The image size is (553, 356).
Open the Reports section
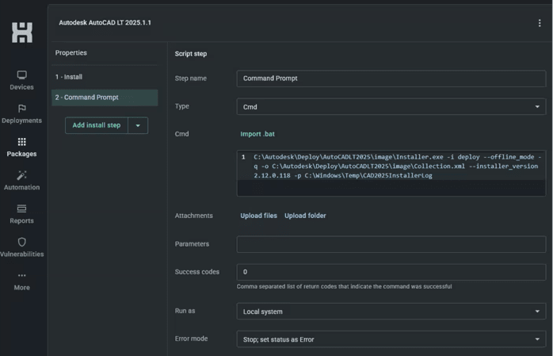(x=22, y=214)
